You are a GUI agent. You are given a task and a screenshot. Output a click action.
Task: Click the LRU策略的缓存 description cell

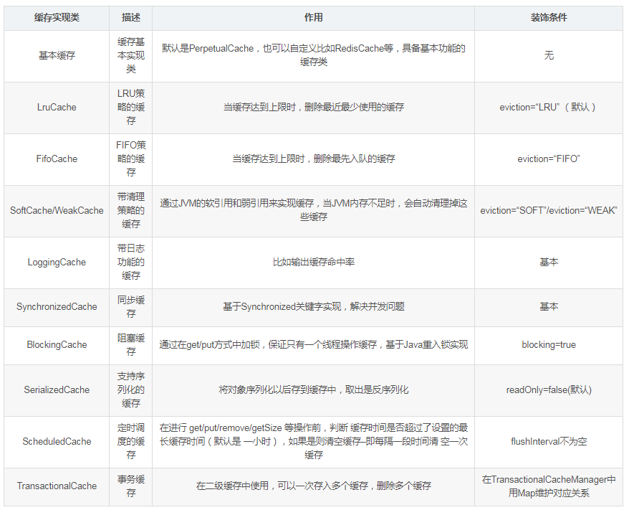click(131, 108)
